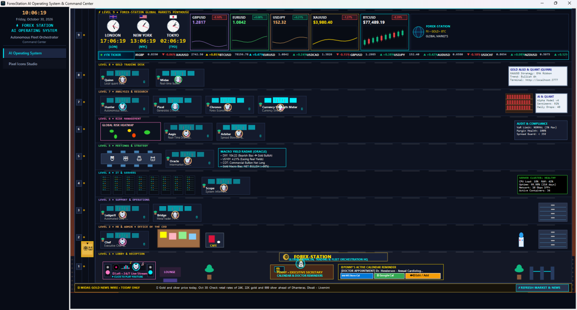Click the Cafe icon on Level 2

coord(215,240)
